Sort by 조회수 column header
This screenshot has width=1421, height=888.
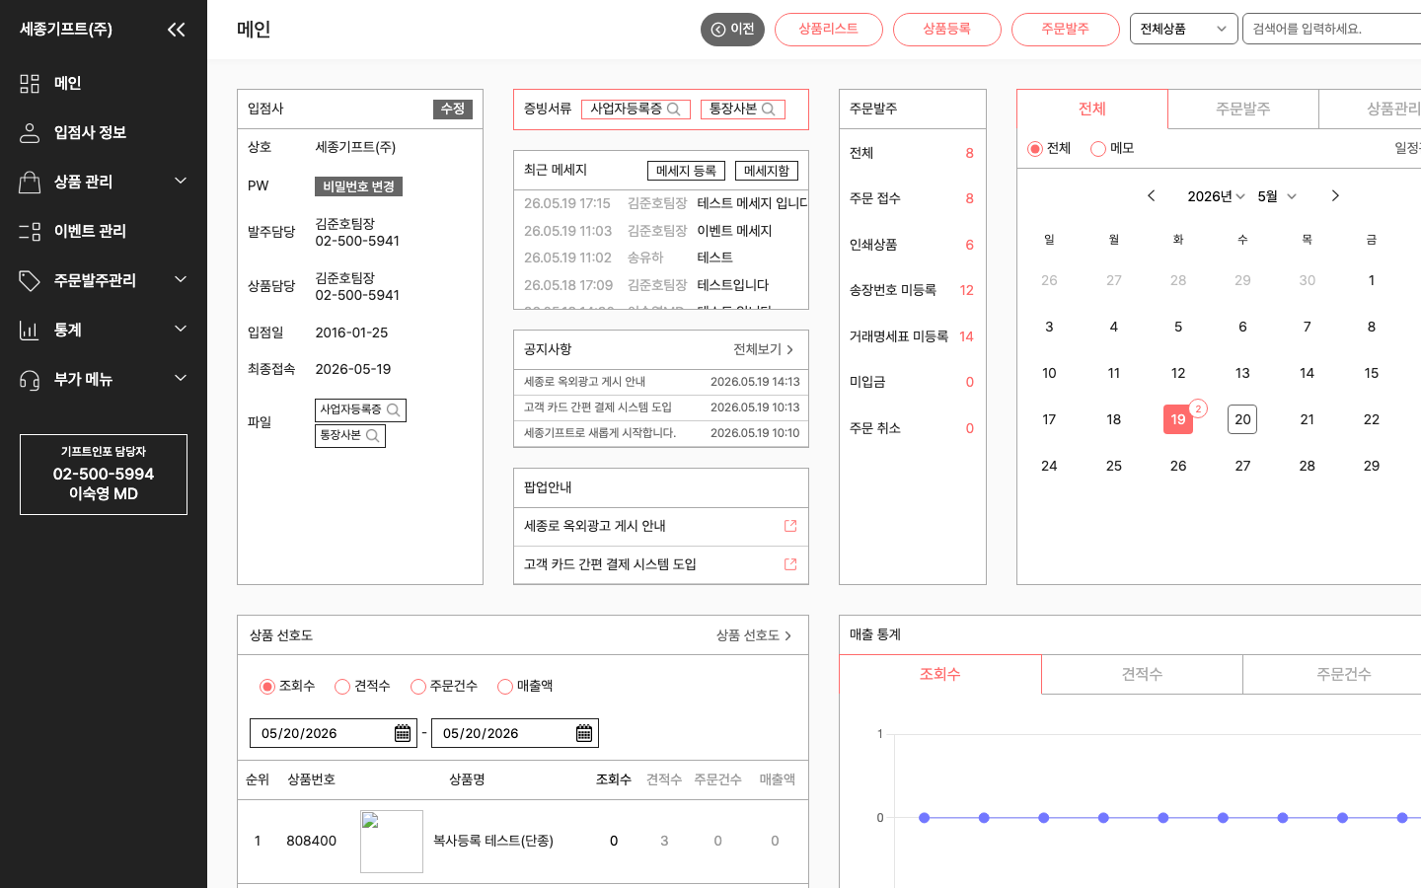(614, 779)
